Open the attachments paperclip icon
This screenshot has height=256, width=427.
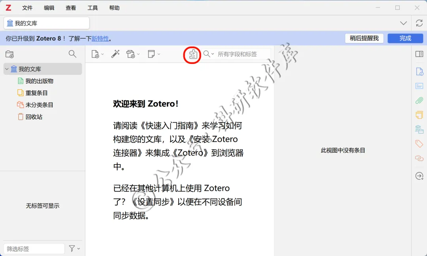click(419, 101)
